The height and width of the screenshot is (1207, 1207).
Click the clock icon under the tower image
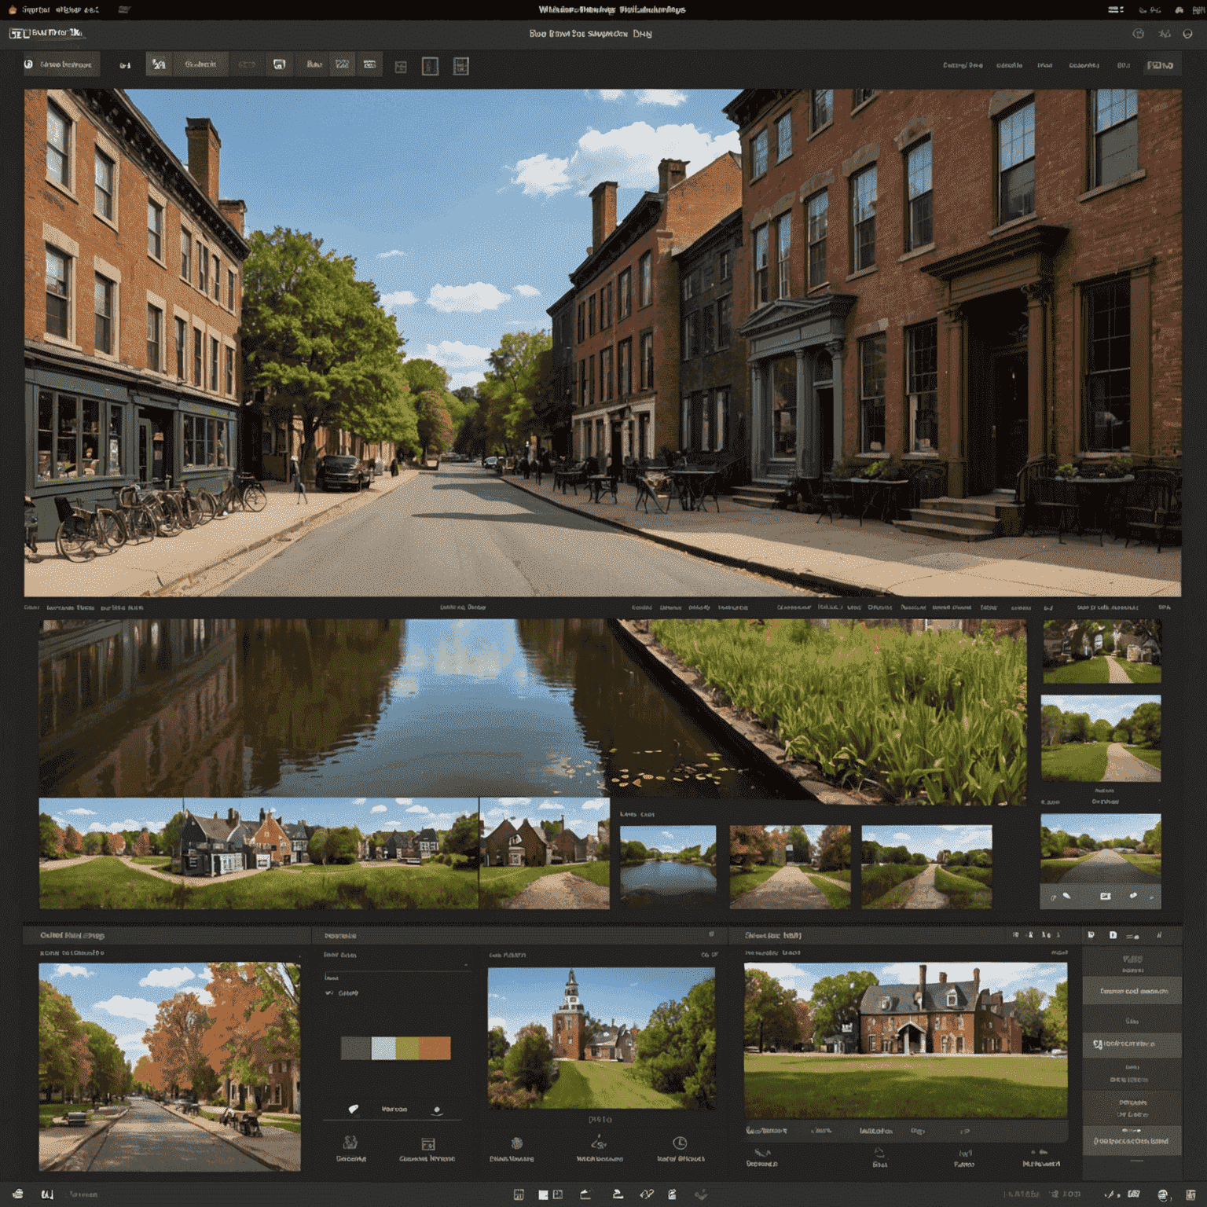point(680,1143)
